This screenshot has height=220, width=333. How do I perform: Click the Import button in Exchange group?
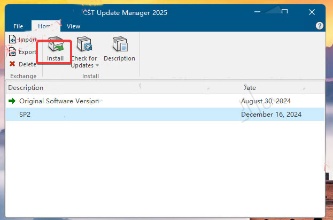23,40
